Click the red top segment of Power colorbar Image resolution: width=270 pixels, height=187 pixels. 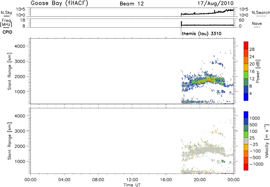tap(246, 45)
